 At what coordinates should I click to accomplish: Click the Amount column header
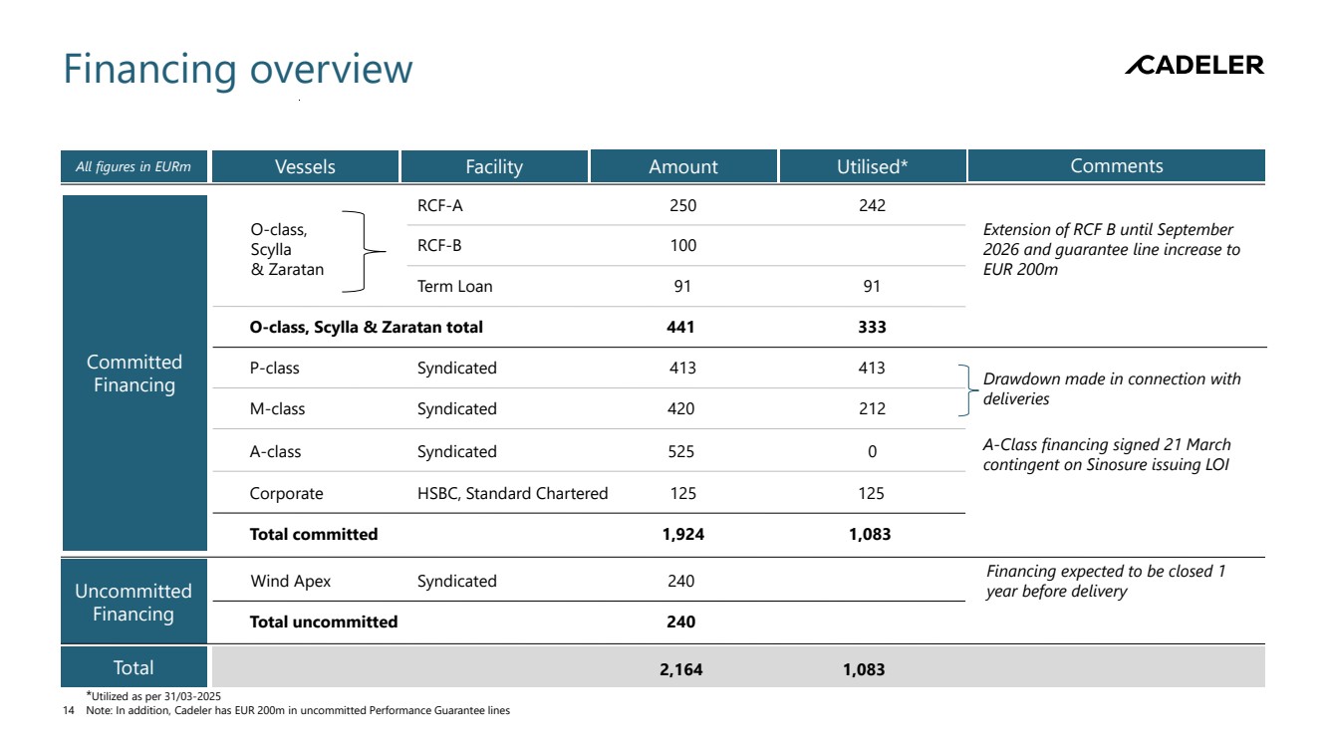coord(682,166)
